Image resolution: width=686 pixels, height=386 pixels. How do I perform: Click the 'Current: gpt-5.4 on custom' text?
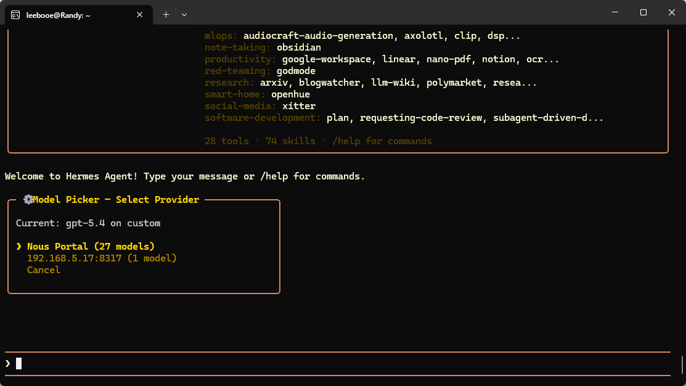(88, 223)
